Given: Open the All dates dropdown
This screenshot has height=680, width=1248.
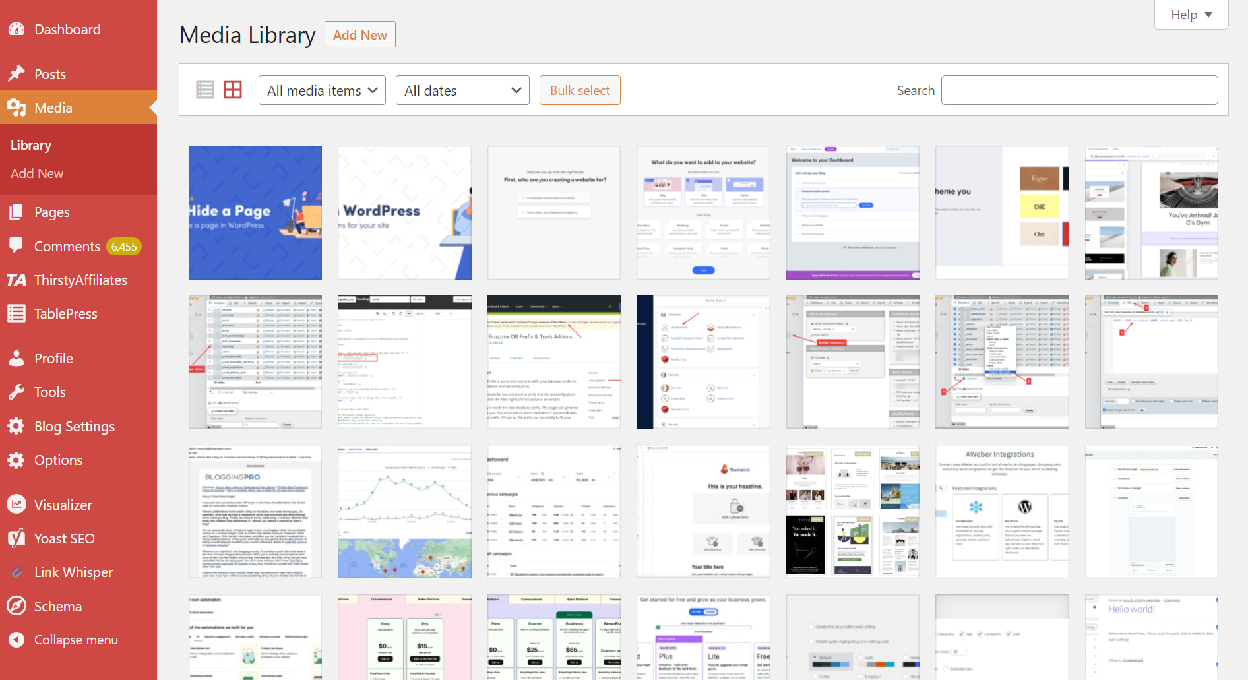Looking at the screenshot, I should [x=462, y=90].
